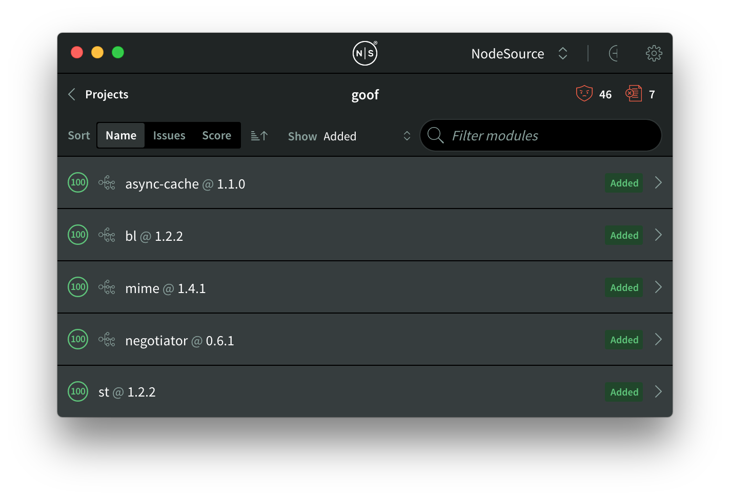The image size is (730, 499).
Task: Open the mime @ 1.4.1 module
Action: pos(165,288)
